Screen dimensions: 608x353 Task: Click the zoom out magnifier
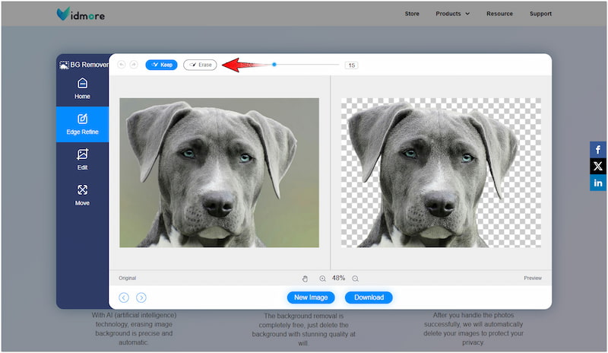355,278
